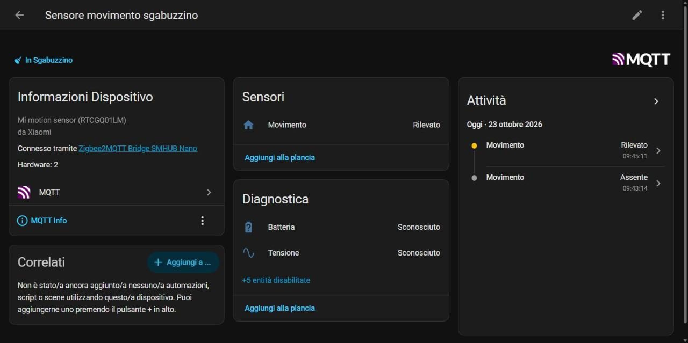Click the battery unknown icon
Screen dimensions: 688x343
pyautogui.click(x=248, y=227)
